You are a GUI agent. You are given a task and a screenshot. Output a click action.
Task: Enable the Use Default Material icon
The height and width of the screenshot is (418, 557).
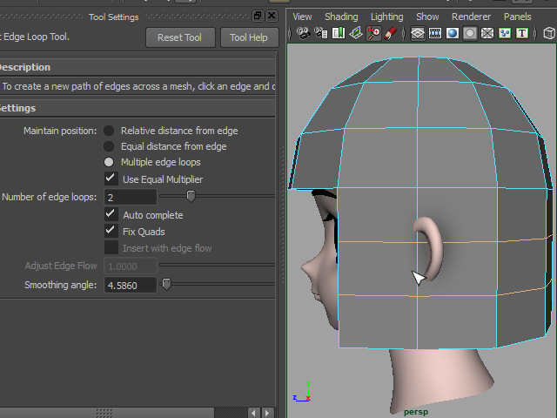tap(470, 34)
